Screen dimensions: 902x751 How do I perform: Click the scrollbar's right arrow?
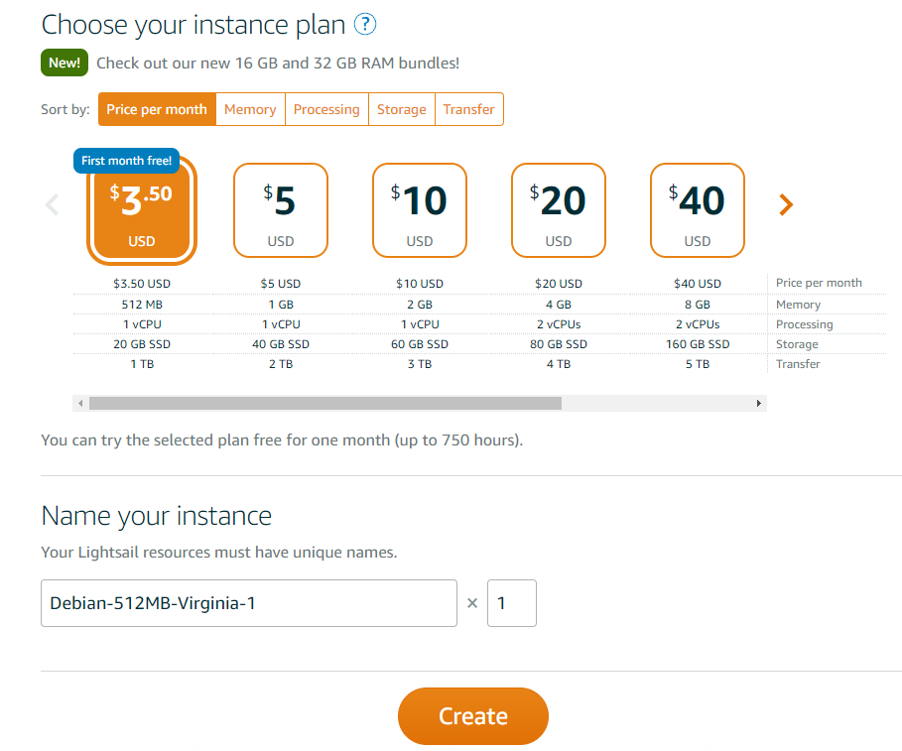[x=759, y=404]
